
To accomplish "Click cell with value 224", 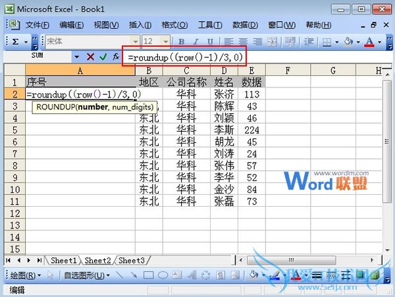I will click(251, 130).
